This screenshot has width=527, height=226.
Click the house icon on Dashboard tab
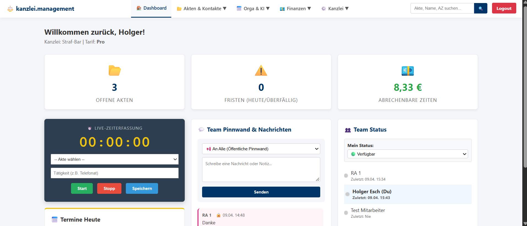point(139,8)
